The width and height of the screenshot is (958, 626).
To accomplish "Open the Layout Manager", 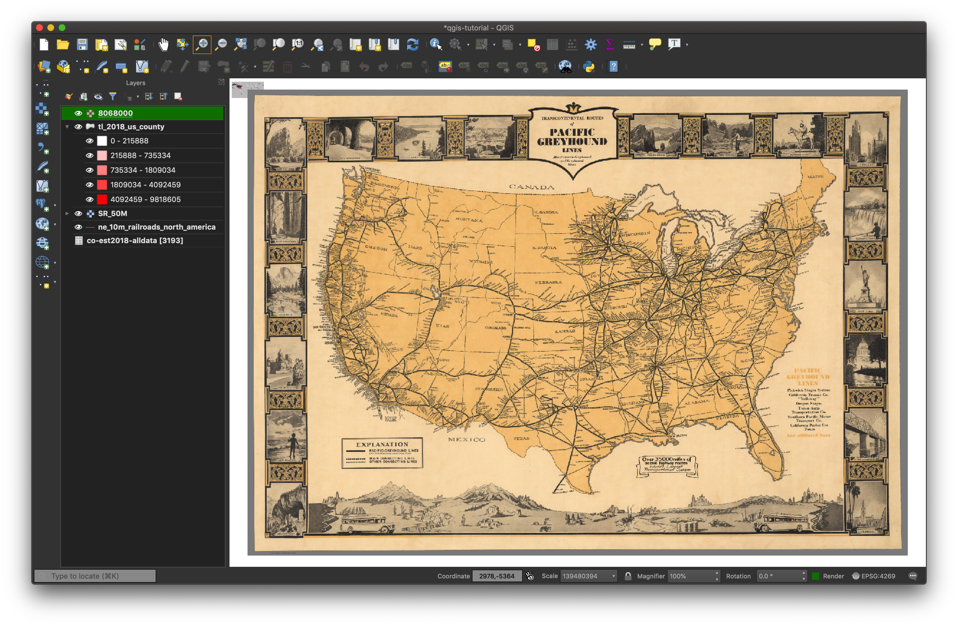I will 121,44.
